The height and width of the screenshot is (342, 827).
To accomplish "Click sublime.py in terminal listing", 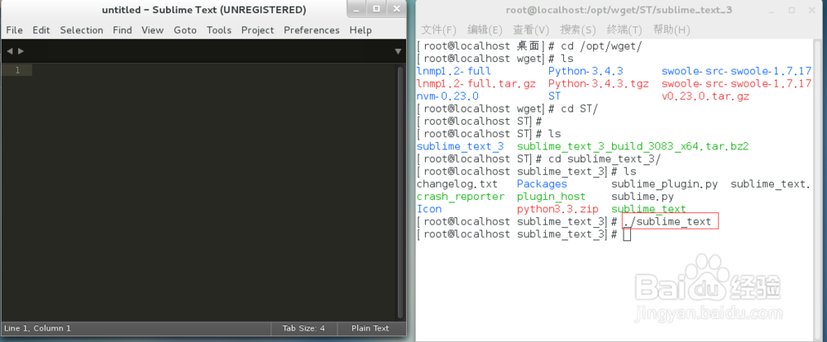I will tap(643, 197).
